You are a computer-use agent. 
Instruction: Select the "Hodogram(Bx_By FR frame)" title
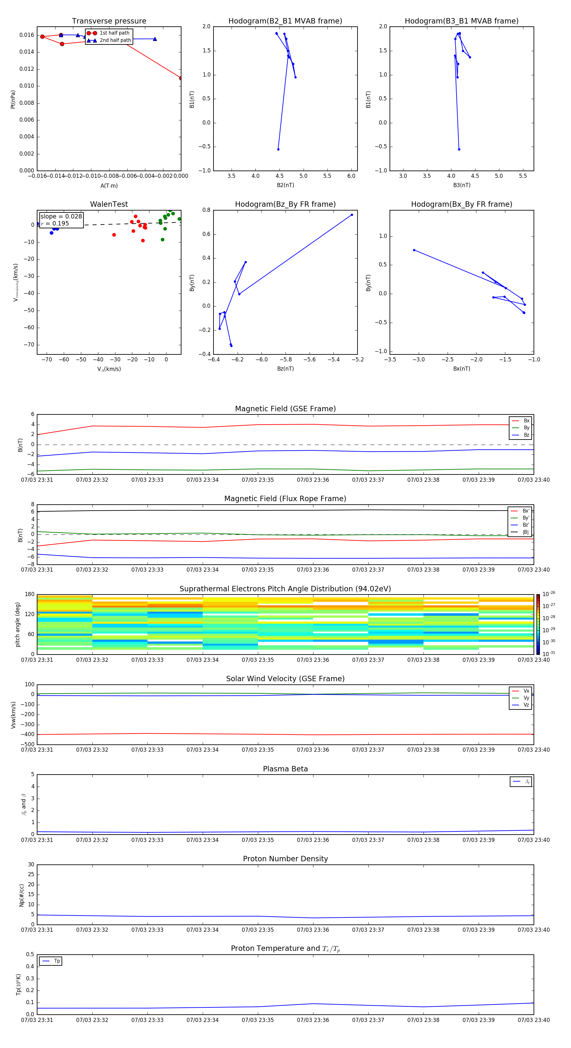tap(462, 204)
